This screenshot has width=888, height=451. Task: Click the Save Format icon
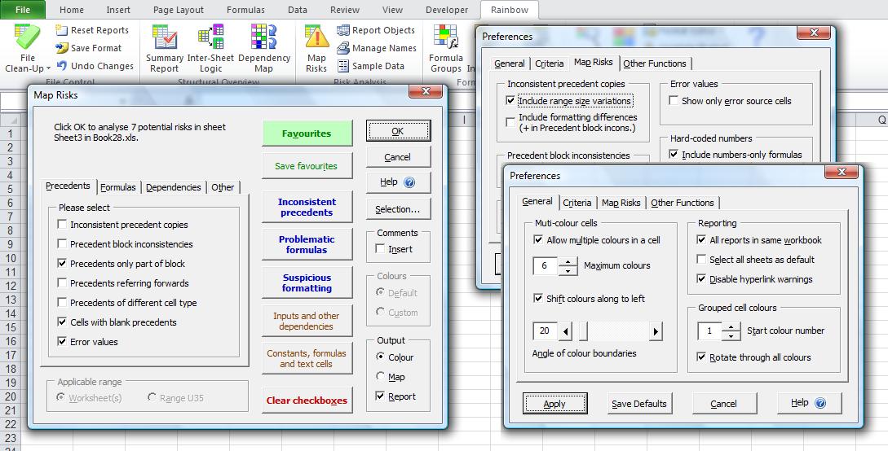(62, 48)
